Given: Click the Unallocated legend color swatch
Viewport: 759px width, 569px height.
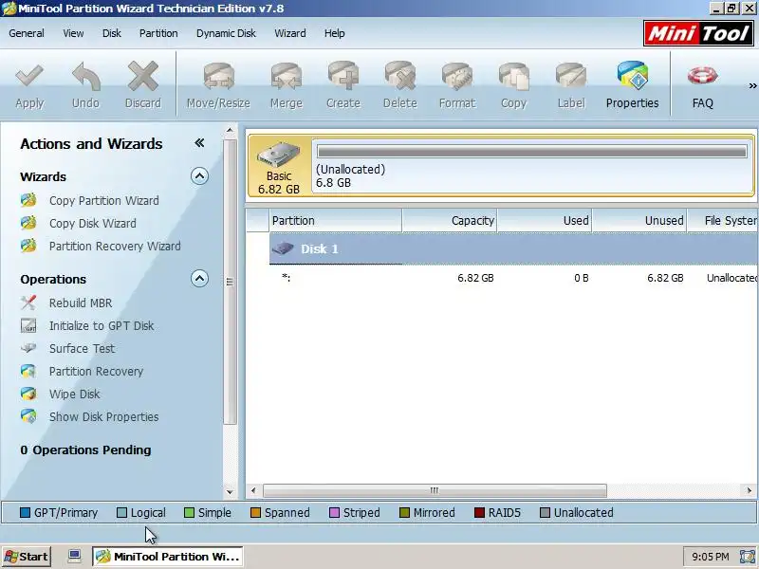Looking at the screenshot, I should click(545, 512).
